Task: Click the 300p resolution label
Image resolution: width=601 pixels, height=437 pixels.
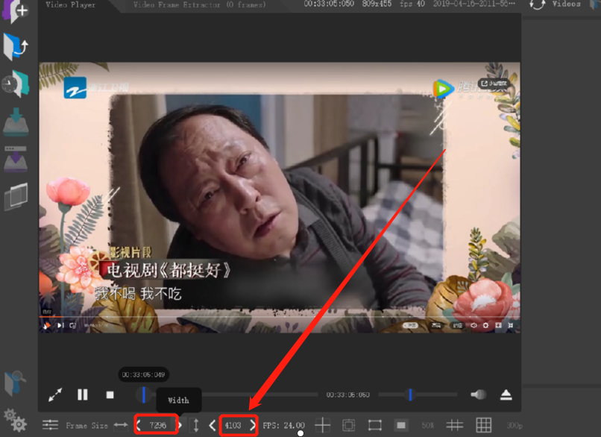Action: 515,425
